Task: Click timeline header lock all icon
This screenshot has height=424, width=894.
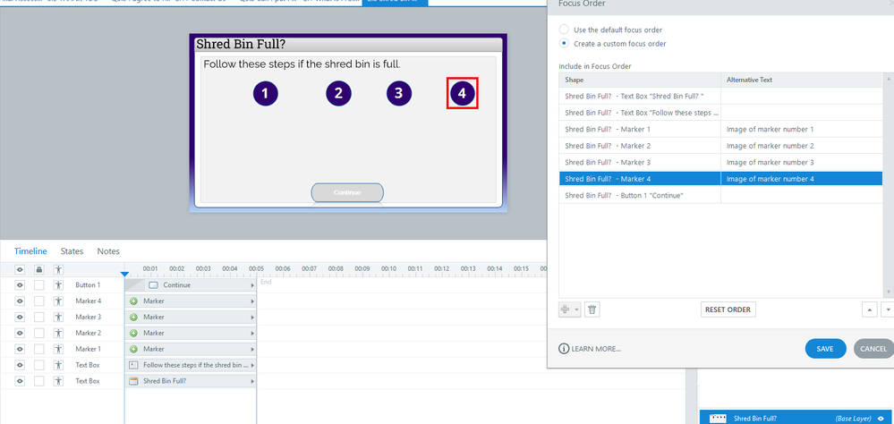Action: tap(39, 269)
